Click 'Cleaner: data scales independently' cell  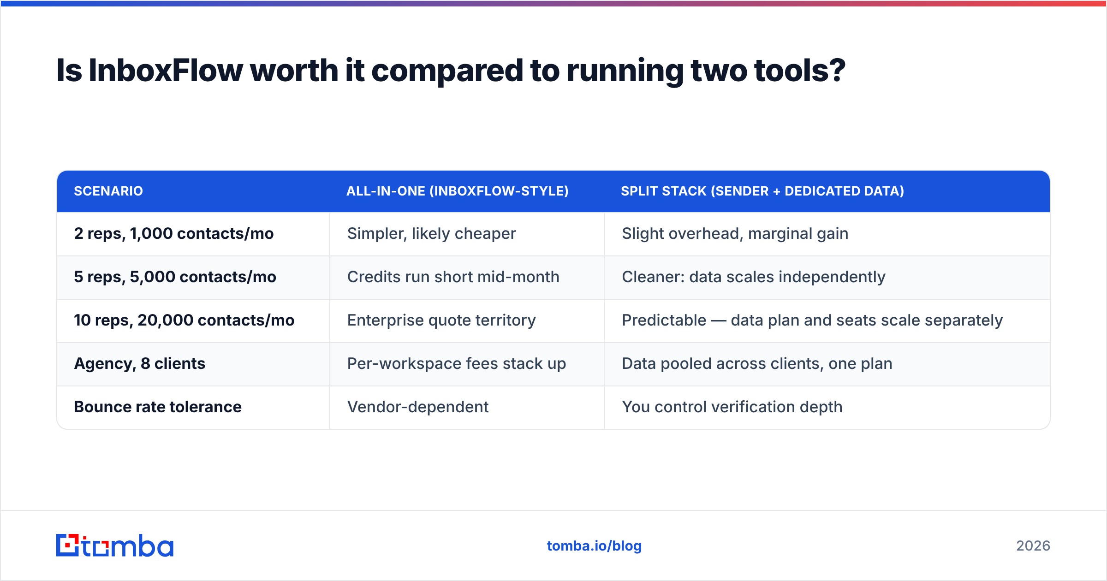click(x=827, y=277)
